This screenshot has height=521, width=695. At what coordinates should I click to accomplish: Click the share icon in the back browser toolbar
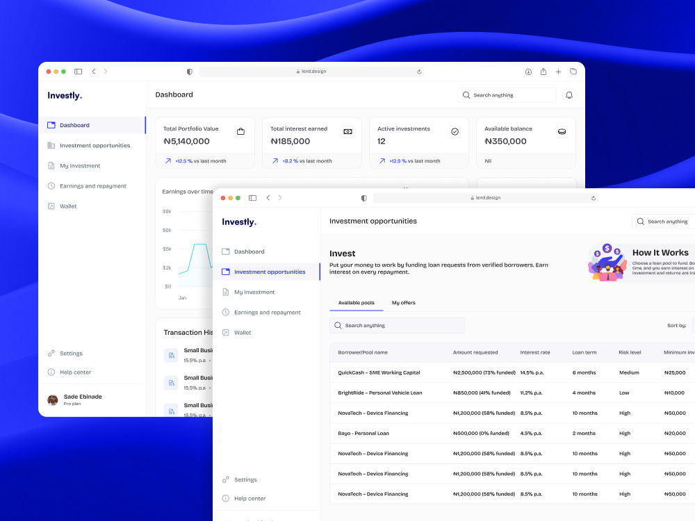pyautogui.click(x=543, y=72)
